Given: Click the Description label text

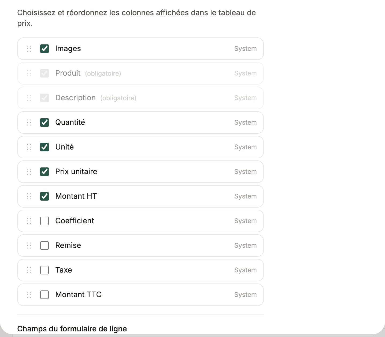Looking at the screenshot, I should click(x=76, y=98).
